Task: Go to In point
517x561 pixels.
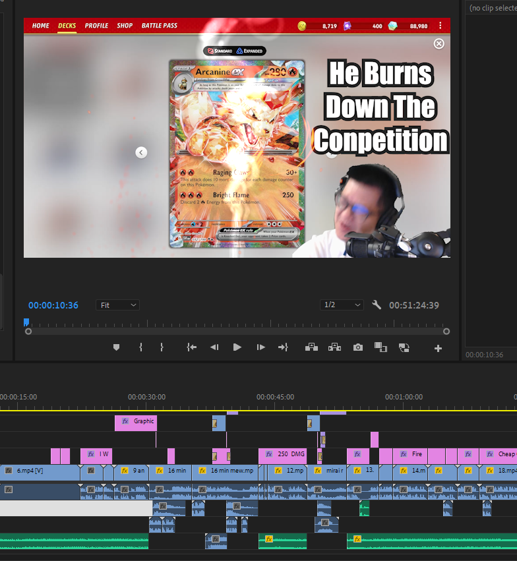Action: click(191, 347)
